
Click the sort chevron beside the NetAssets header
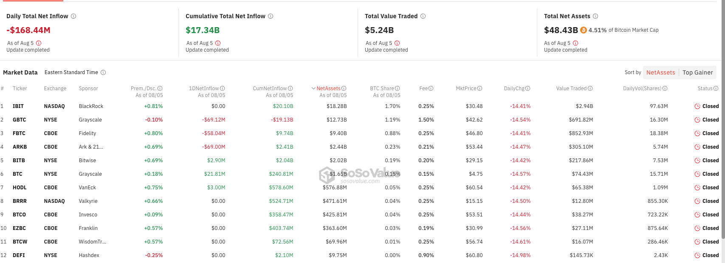click(x=313, y=88)
